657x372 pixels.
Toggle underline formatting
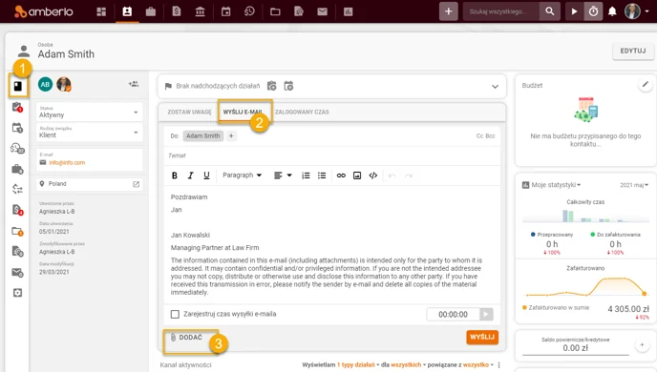[206, 176]
